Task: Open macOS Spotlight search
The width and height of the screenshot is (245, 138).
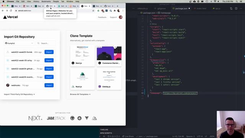Action: tap(237, 2)
